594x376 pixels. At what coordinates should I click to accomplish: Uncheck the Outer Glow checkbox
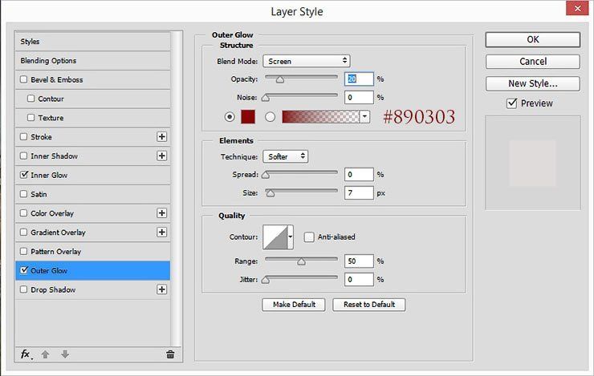(24, 270)
